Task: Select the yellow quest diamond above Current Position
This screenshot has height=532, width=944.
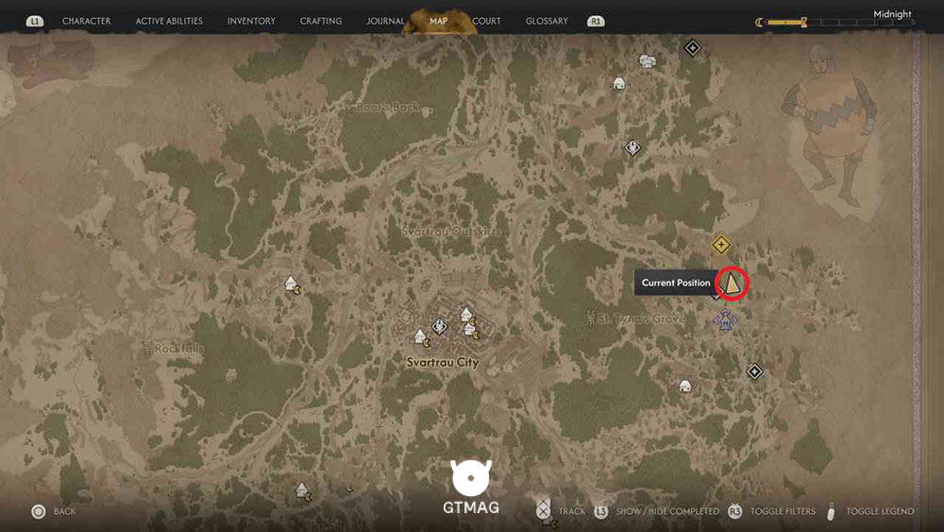Action: (720, 245)
